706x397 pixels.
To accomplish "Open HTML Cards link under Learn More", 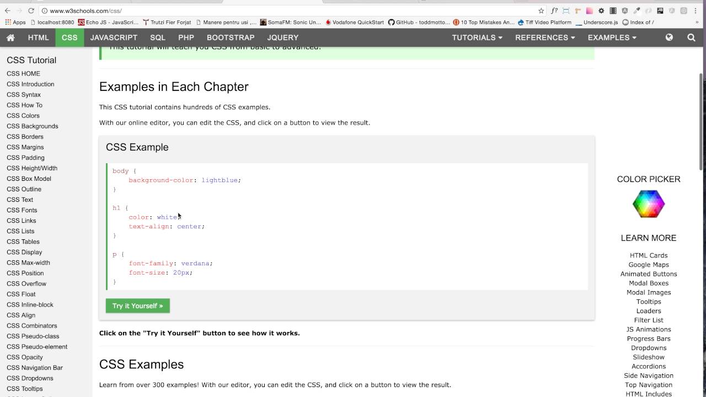I will tap(649, 255).
